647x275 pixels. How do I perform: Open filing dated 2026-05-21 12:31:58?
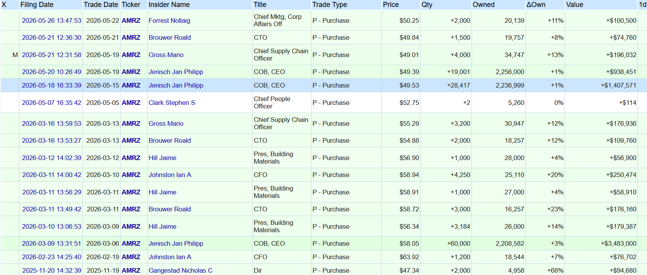(51, 55)
